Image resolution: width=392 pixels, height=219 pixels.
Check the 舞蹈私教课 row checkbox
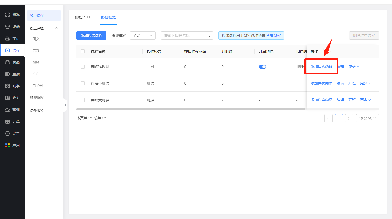(83, 67)
